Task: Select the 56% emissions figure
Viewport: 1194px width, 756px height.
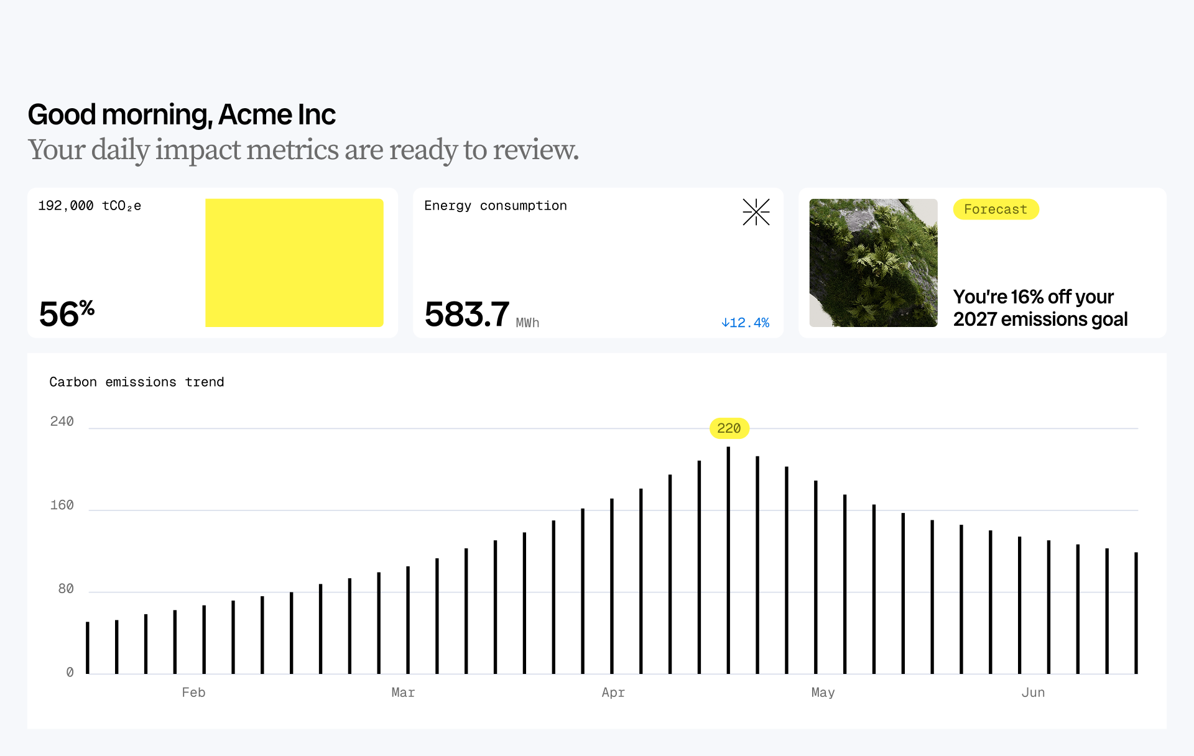Action: coord(67,313)
